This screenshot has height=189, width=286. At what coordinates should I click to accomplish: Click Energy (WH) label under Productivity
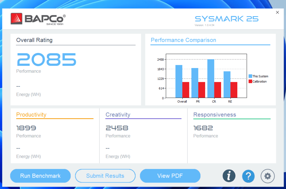29,156
